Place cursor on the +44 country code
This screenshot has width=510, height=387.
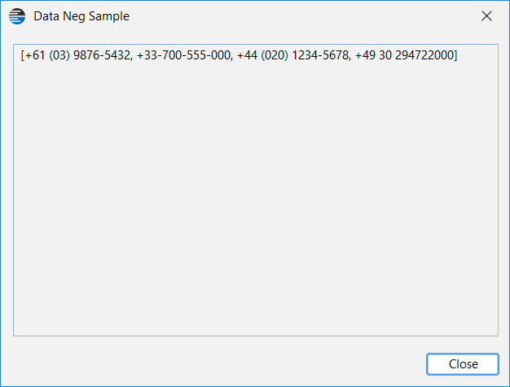[247, 55]
